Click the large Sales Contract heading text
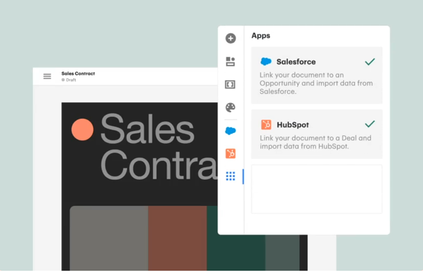Screen dimensions: 423x274 point(152,147)
